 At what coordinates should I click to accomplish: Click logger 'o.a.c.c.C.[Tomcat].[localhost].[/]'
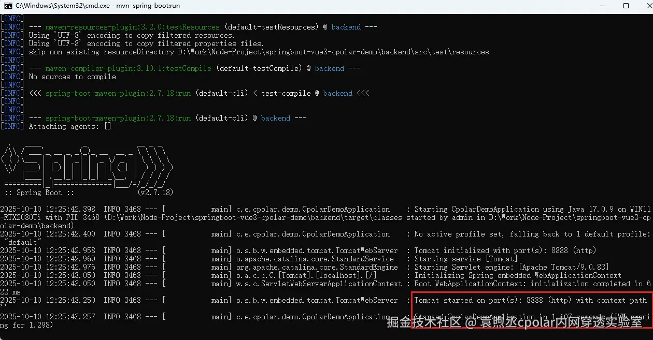[307, 275]
